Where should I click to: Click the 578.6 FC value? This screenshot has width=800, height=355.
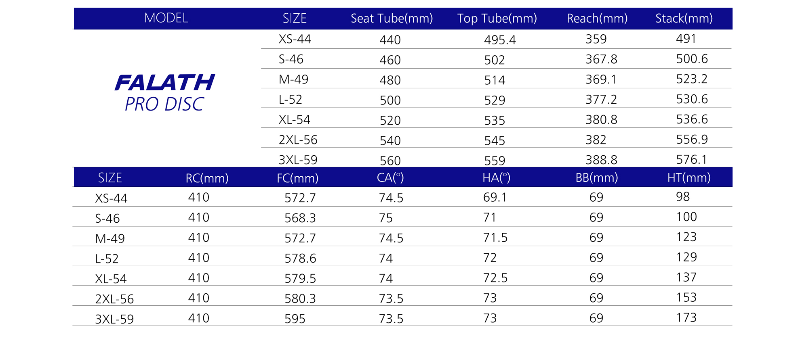[300, 259]
